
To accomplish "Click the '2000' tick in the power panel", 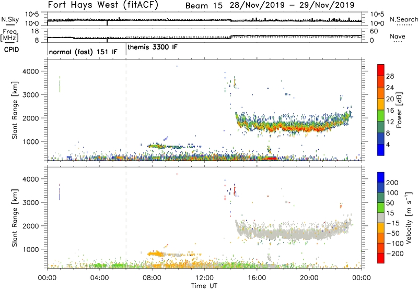I will 31,118.
